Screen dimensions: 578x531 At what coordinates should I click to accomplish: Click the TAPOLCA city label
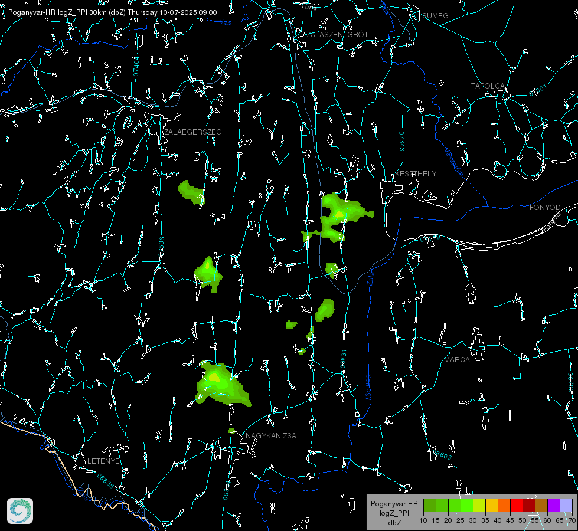[488, 86]
